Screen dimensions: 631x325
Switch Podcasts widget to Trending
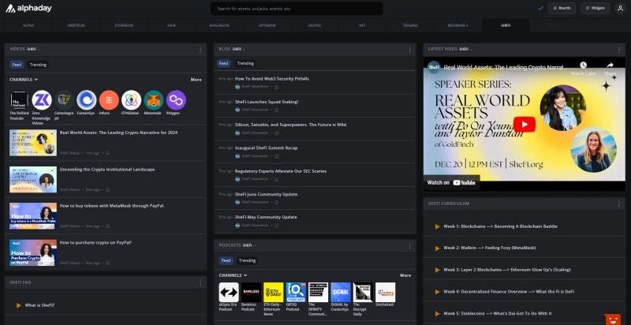(247, 260)
